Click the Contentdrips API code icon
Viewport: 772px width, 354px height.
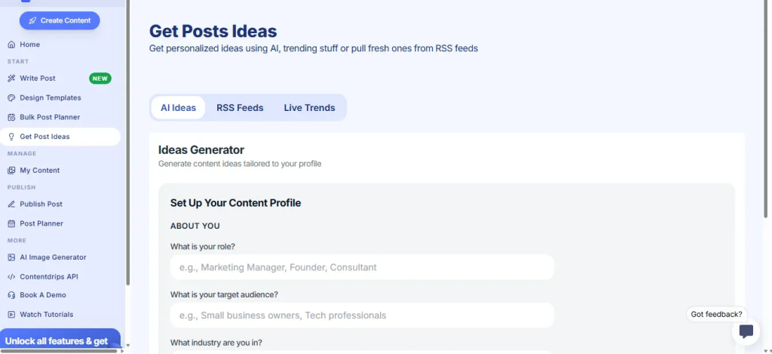click(11, 277)
